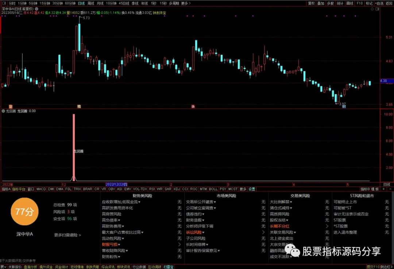Click the 返回 back button

click(x=389, y=3)
